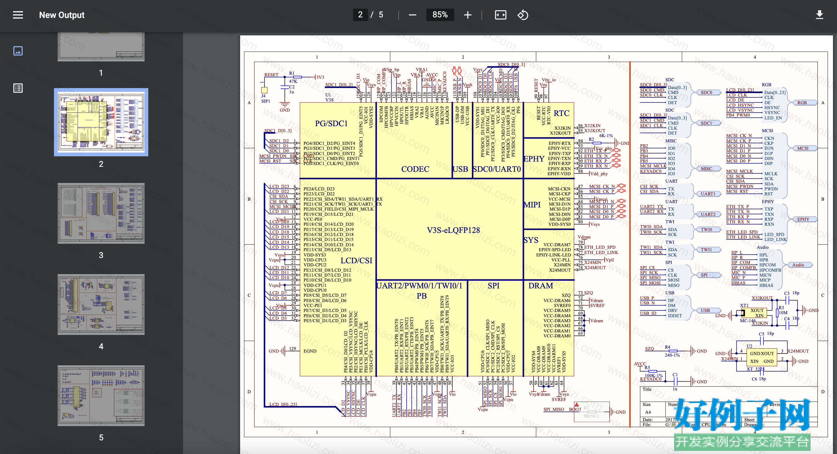Image resolution: width=837 pixels, height=454 pixels.
Task: Show the document outline view
Action: [18, 88]
